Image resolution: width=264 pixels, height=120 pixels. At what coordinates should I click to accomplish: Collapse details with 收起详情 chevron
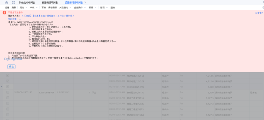click(20, 19)
